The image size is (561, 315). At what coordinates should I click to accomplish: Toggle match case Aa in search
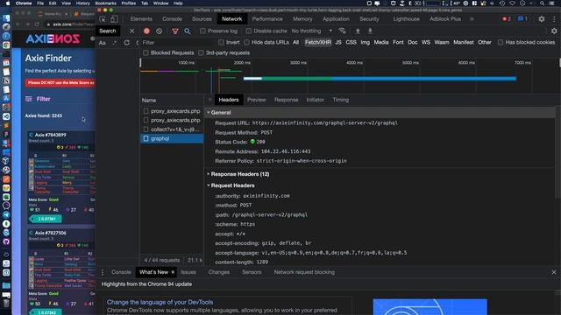coord(103,43)
